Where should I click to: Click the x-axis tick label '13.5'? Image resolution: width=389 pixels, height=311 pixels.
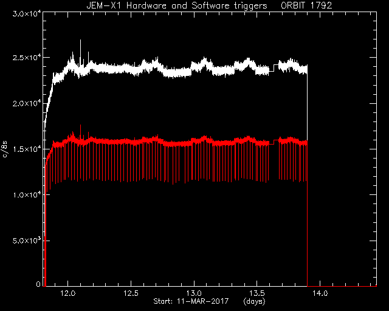(256, 293)
